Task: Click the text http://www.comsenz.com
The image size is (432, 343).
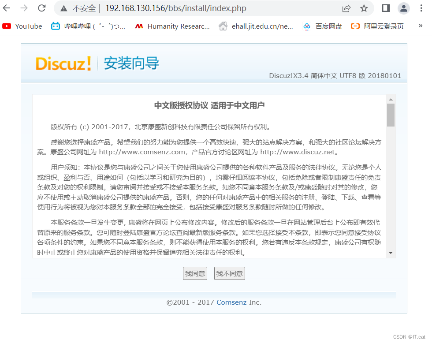Action: 142,152
